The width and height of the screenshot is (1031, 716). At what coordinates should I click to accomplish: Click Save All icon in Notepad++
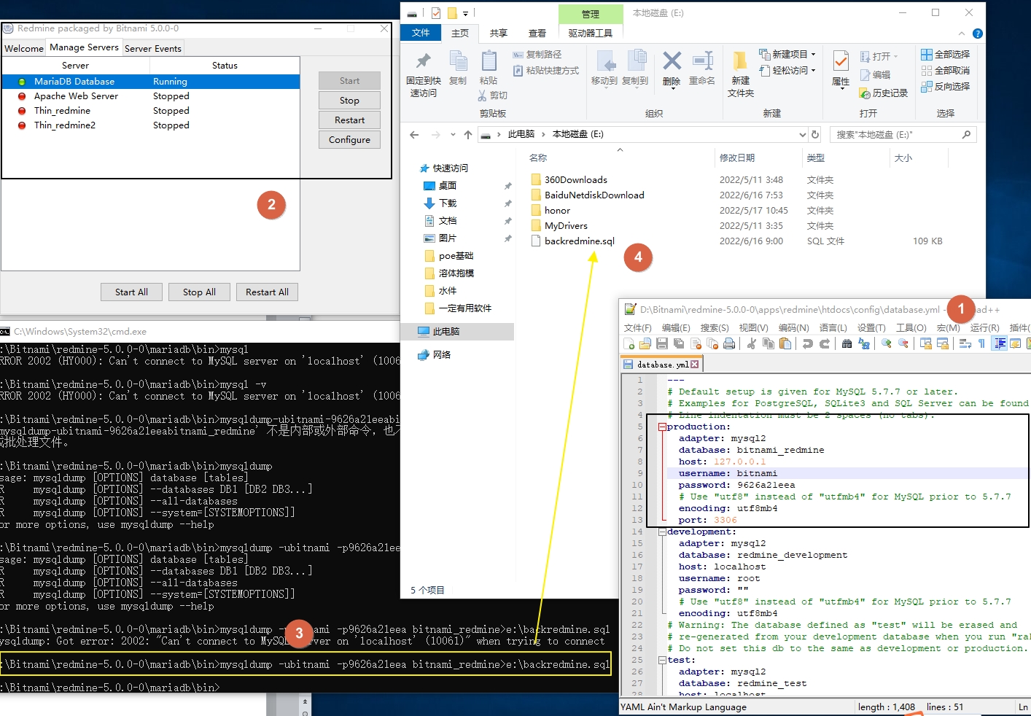coord(679,343)
